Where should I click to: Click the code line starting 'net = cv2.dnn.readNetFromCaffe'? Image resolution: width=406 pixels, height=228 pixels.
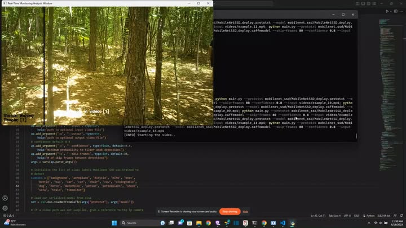pyautogui.click(x=82, y=202)
